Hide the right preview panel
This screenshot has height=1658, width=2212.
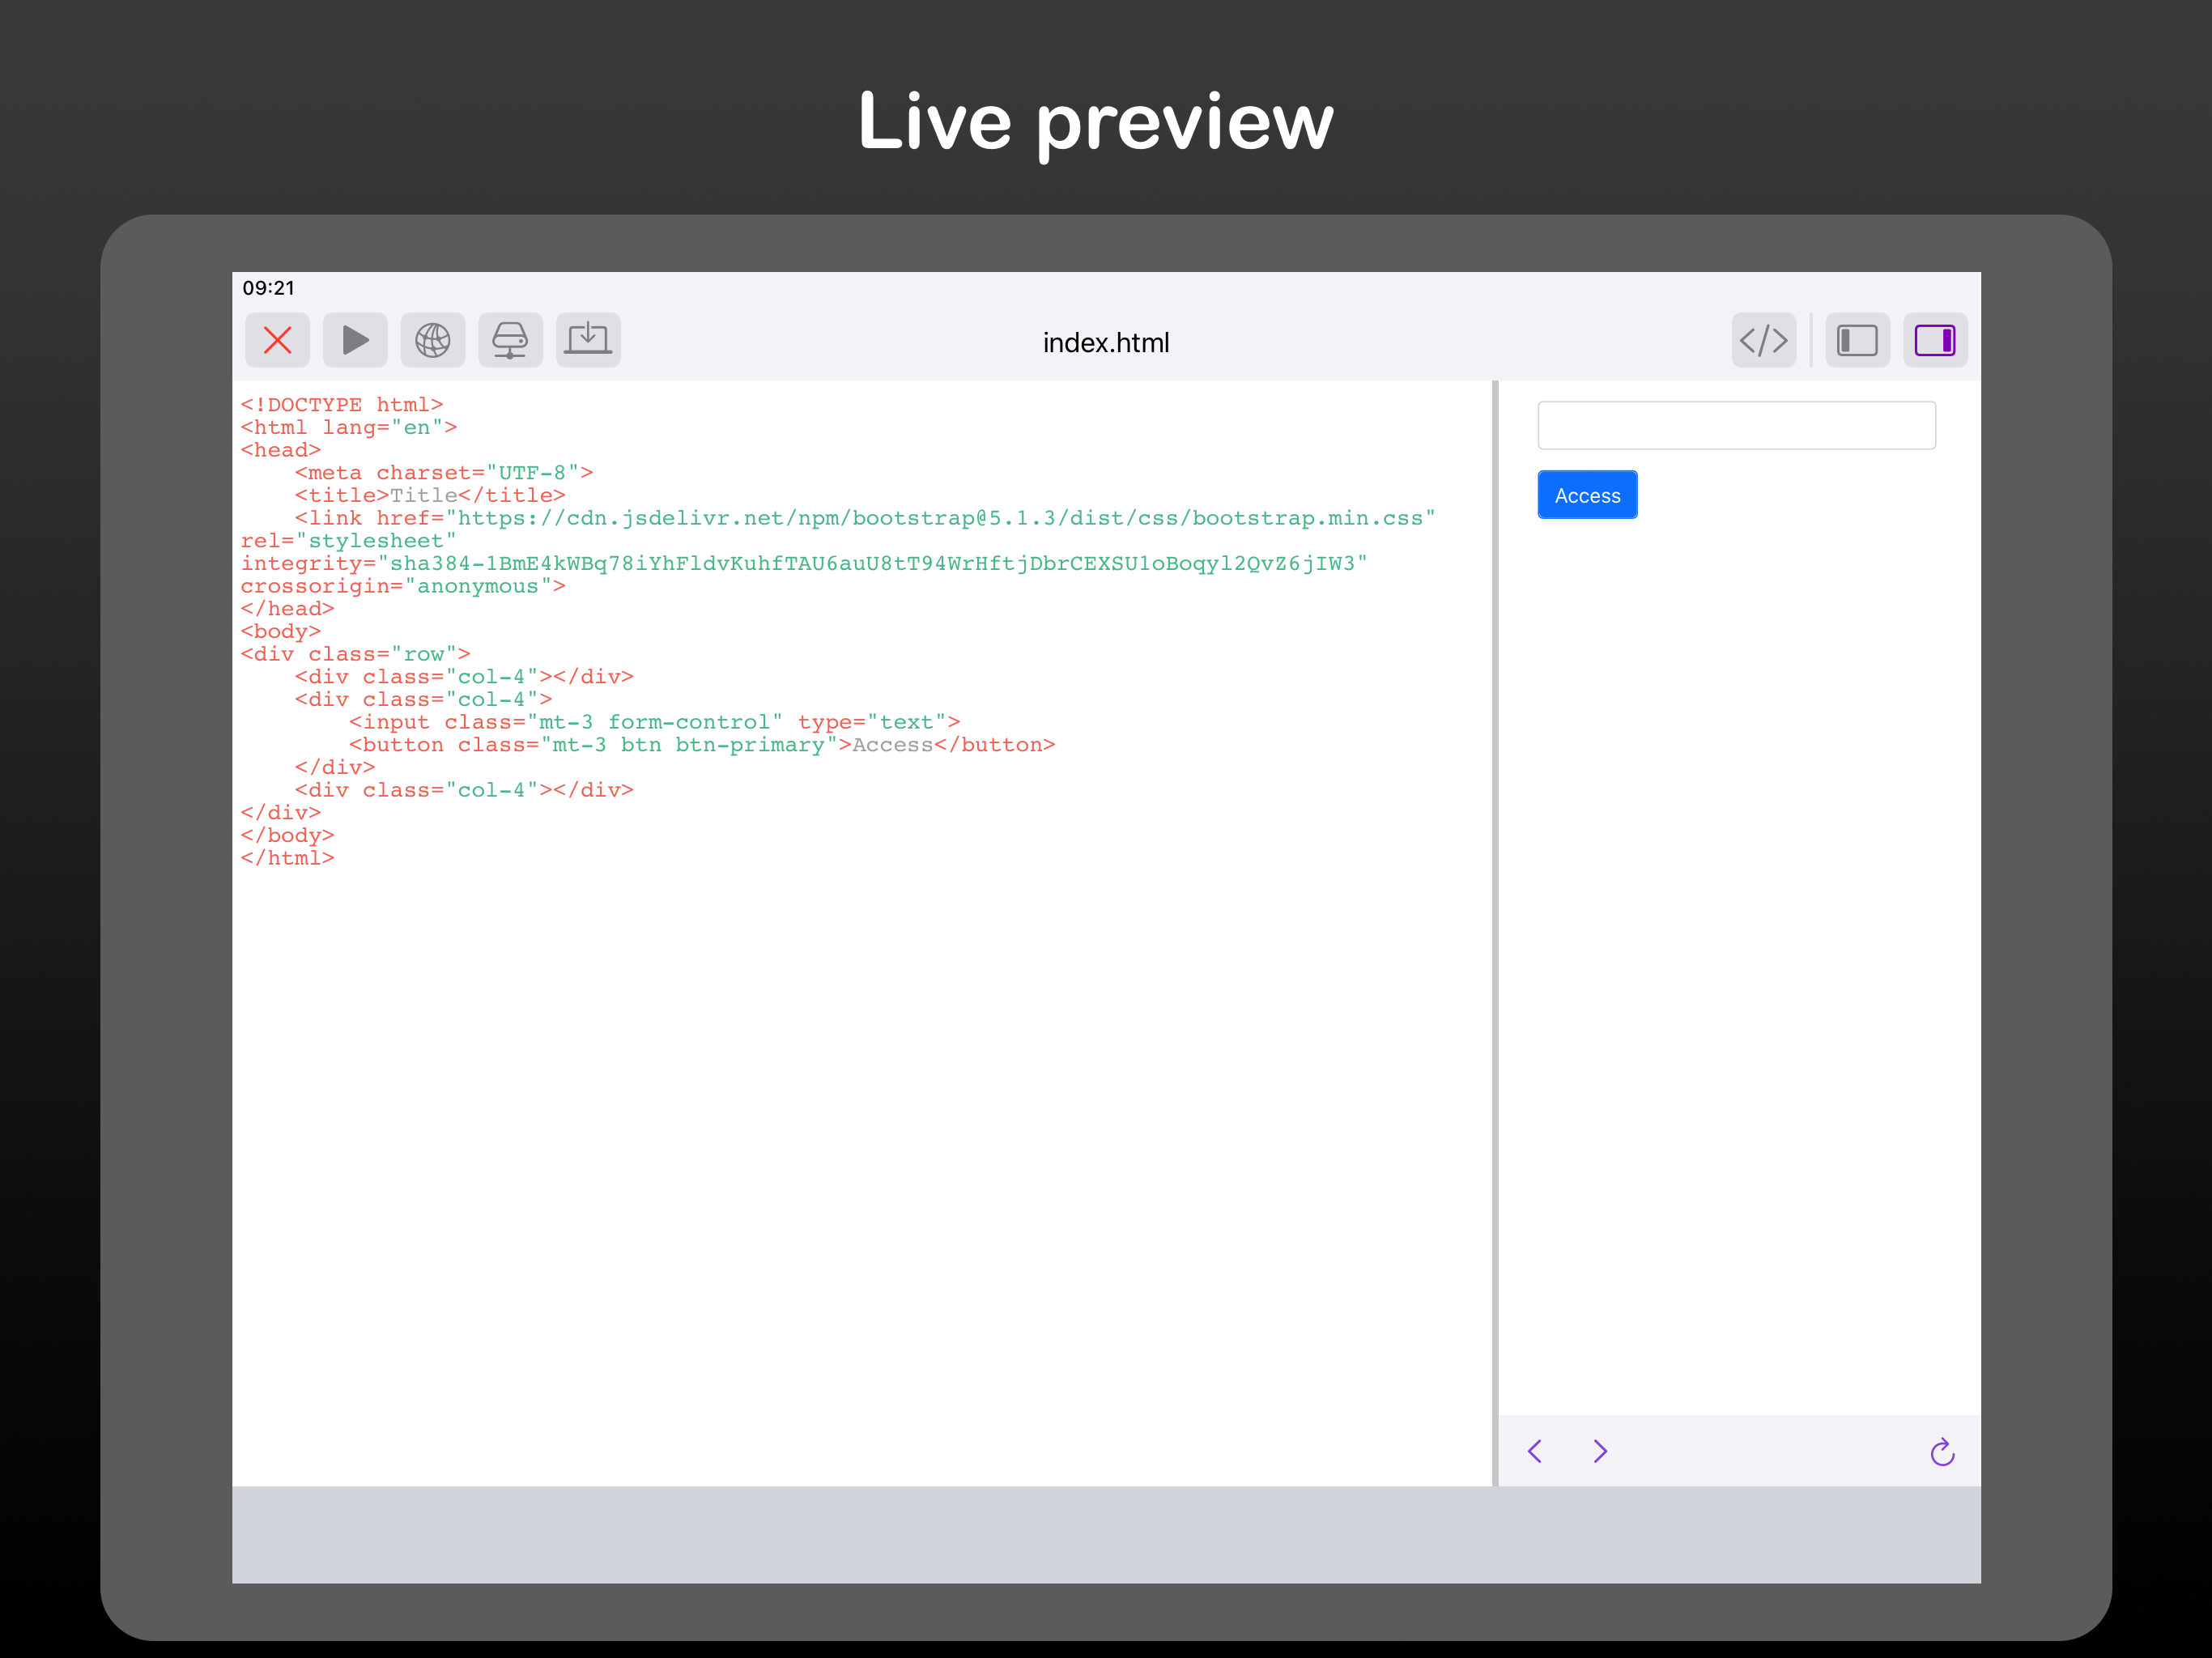click(x=1934, y=341)
